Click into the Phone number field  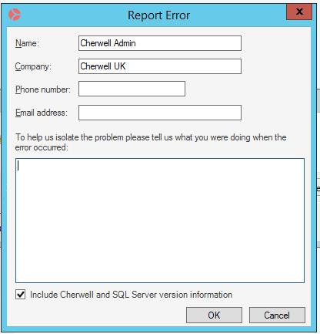tap(132, 89)
